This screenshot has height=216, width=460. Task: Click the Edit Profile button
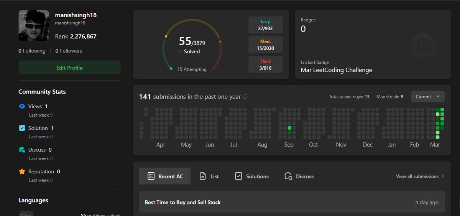[x=69, y=68]
